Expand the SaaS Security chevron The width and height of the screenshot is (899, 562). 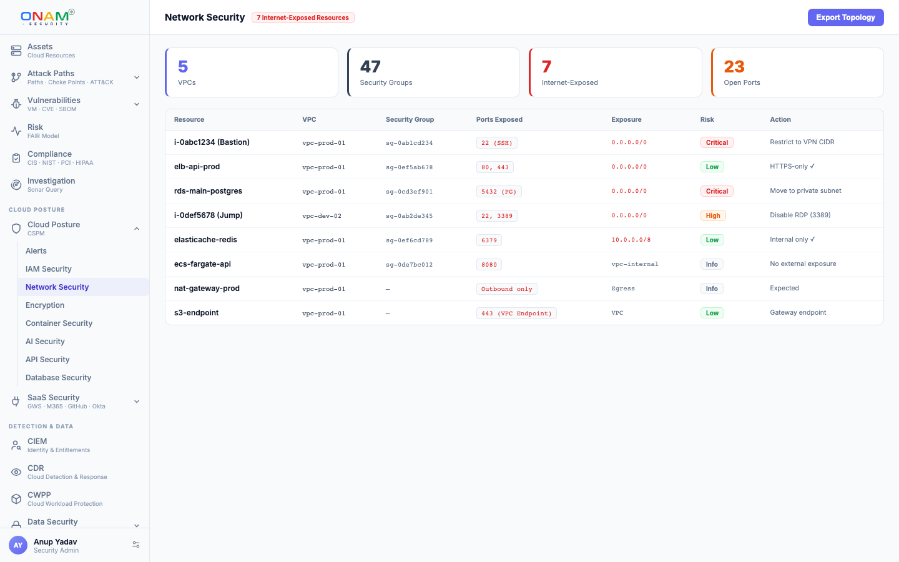point(137,402)
